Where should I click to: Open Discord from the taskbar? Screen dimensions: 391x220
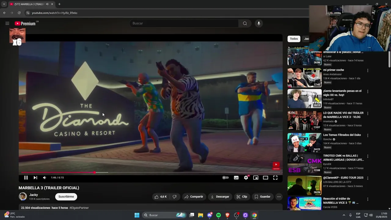[x=210, y=215]
